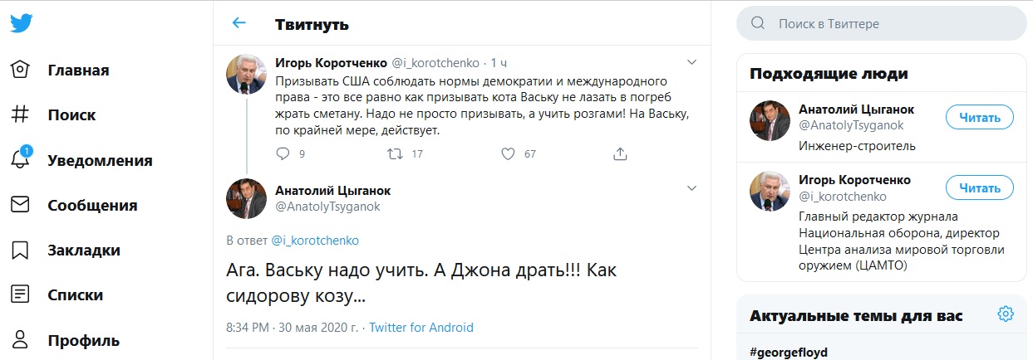
Task: Like Korotchenko's tweet with the heart icon
Action: point(509,153)
